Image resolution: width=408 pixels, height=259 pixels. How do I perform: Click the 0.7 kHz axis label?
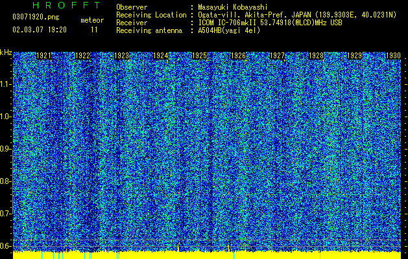(x=5, y=214)
